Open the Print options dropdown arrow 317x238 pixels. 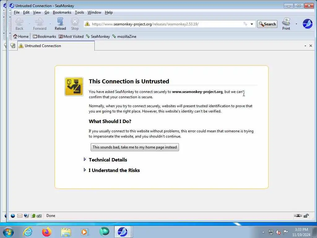click(296, 24)
